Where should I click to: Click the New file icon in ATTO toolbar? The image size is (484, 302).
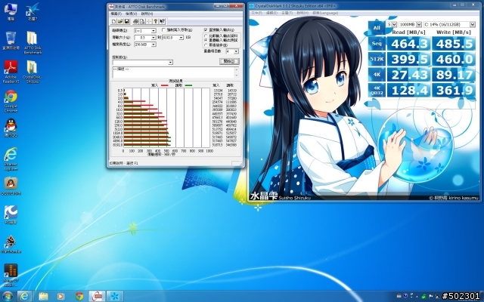pyautogui.click(x=114, y=21)
